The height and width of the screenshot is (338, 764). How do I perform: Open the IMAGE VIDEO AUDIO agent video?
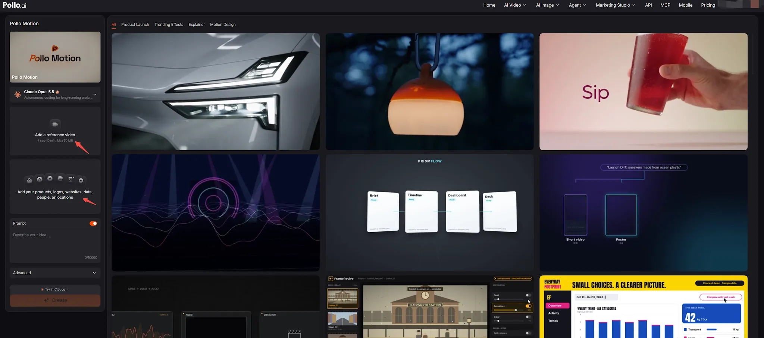216,307
